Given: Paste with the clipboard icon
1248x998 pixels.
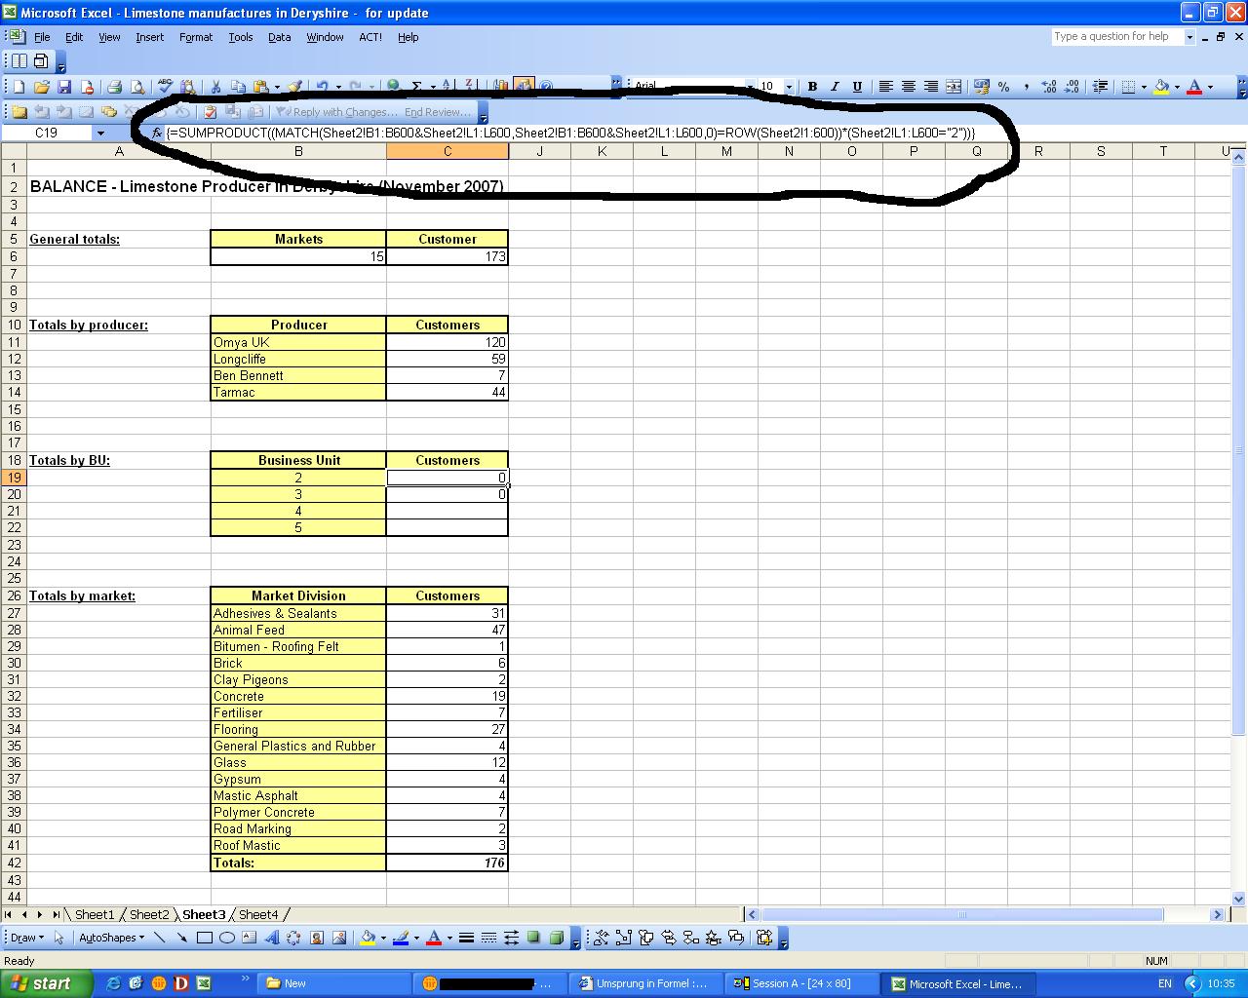Looking at the screenshot, I should 260,87.
